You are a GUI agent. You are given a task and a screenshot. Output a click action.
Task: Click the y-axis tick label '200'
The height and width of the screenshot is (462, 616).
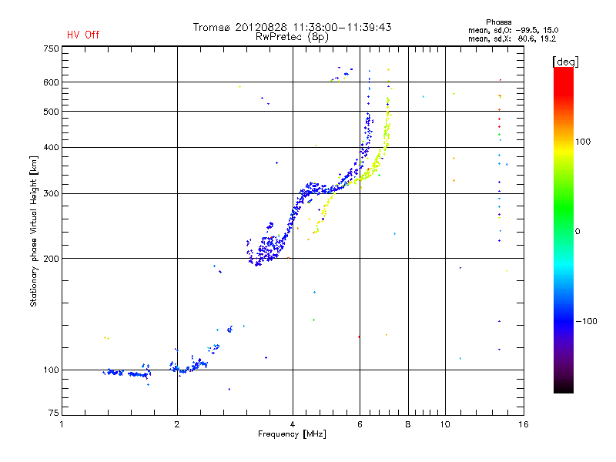[x=51, y=259]
